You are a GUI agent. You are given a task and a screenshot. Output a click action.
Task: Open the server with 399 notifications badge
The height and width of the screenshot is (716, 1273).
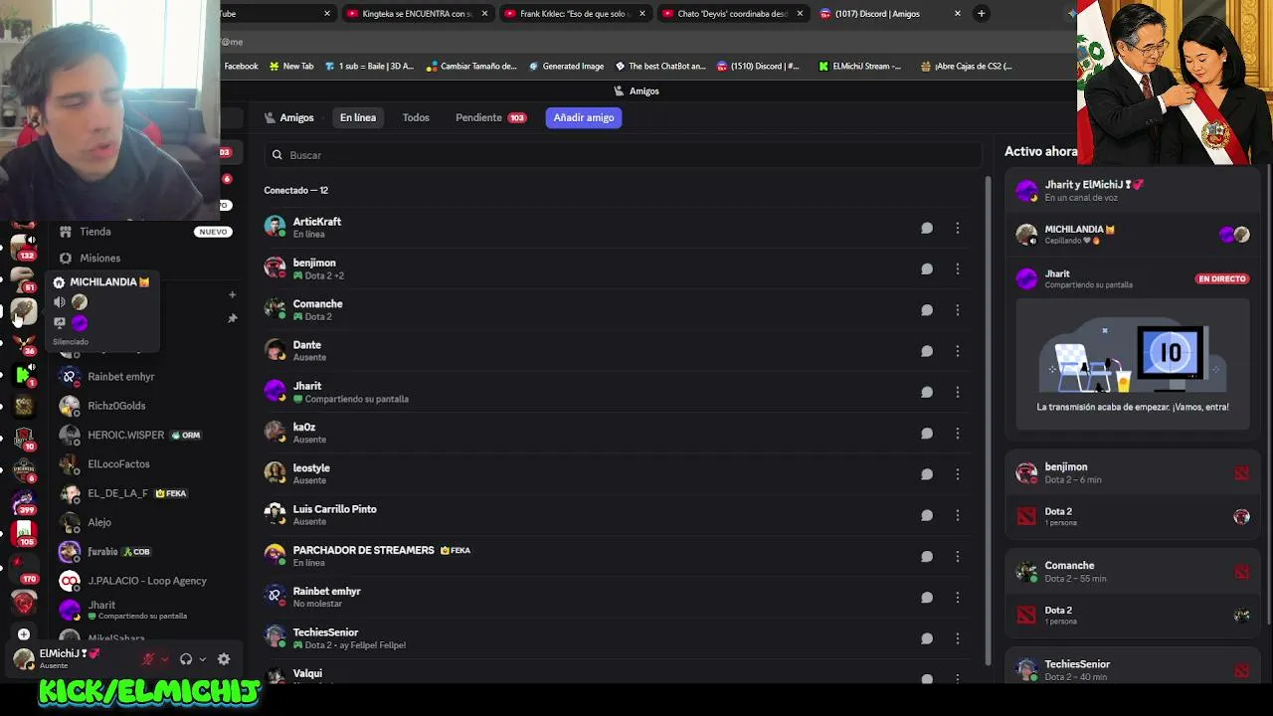tap(24, 500)
